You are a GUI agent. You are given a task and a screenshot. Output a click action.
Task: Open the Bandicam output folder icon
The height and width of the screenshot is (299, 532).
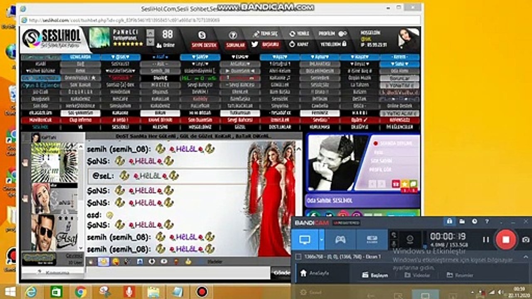pyautogui.click(x=462, y=221)
